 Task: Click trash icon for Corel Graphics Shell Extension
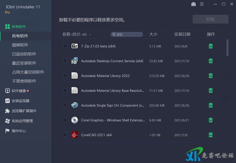(211, 120)
